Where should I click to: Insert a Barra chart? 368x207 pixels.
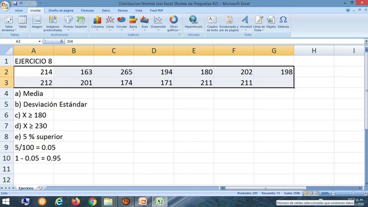point(133,23)
